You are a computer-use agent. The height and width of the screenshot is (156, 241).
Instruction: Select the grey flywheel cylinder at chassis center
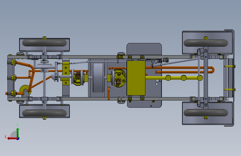[98, 78]
